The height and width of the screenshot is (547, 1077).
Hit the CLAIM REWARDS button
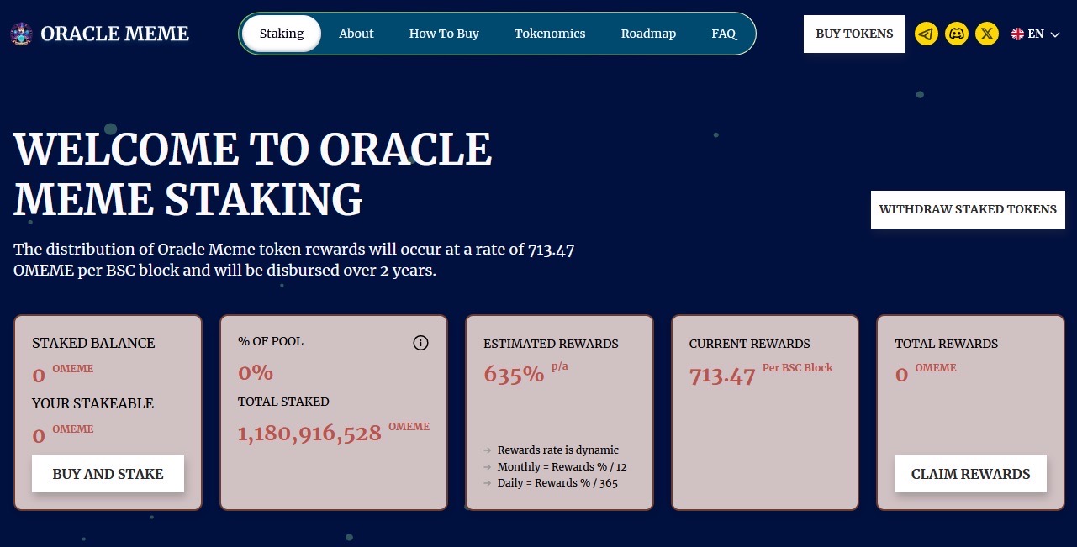tap(970, 474)
